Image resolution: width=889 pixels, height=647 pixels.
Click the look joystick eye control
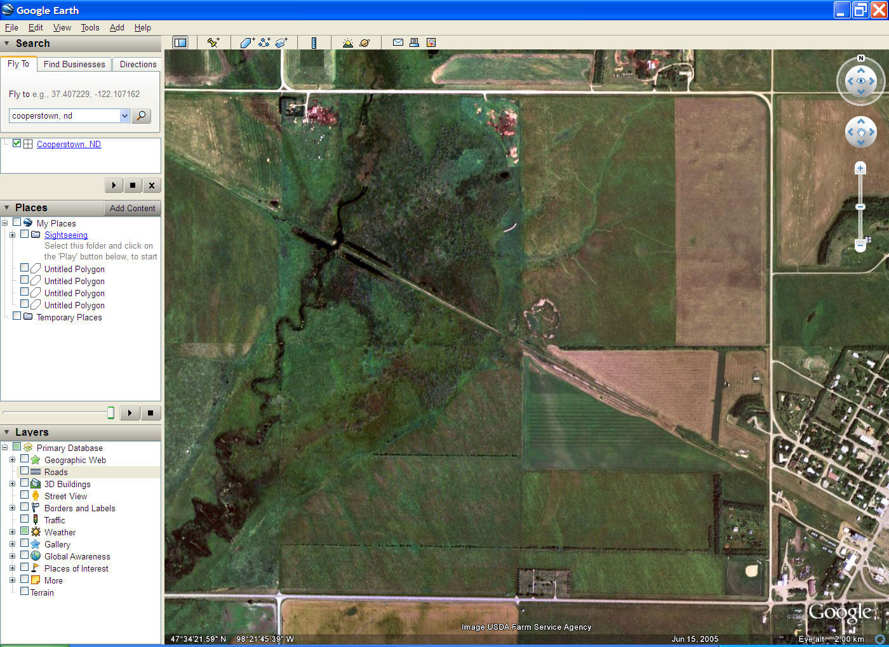click(x=861, y=81)
